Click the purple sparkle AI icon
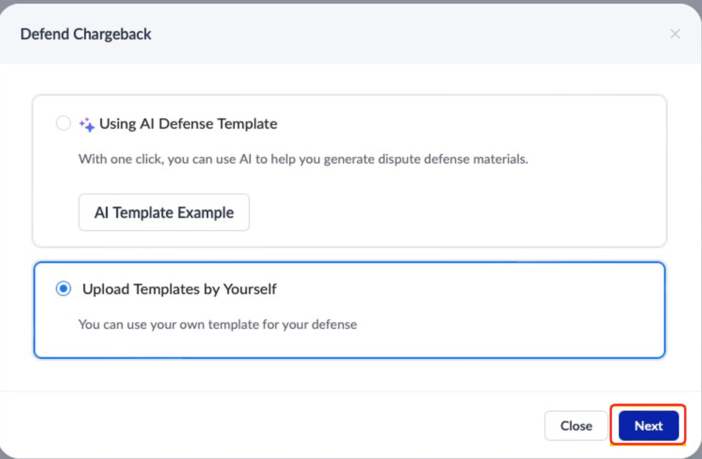 click(87, 125)
